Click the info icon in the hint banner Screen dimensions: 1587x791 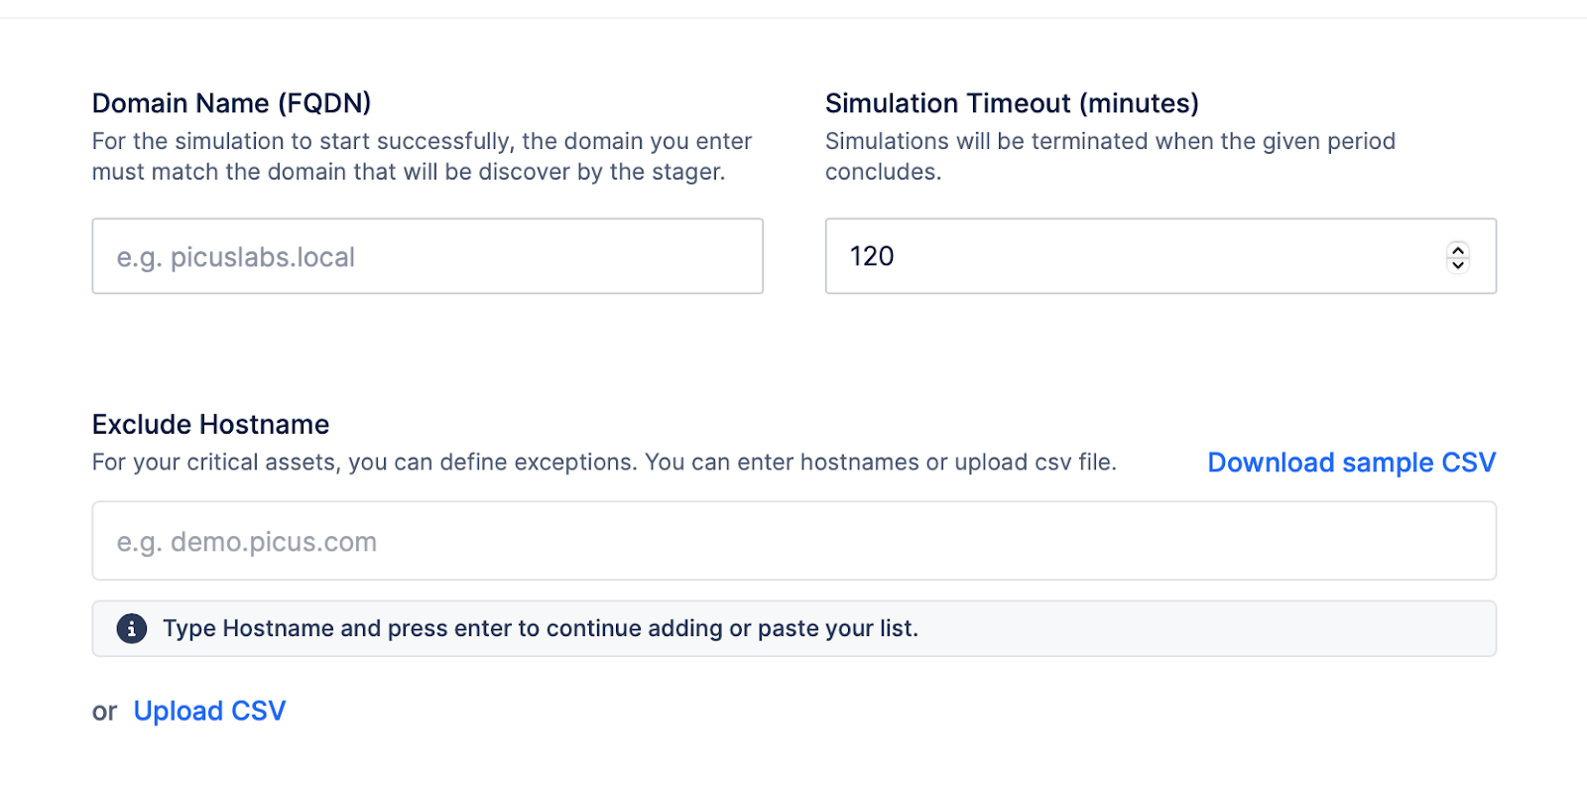pyautogui.click(x=132, y=628)
